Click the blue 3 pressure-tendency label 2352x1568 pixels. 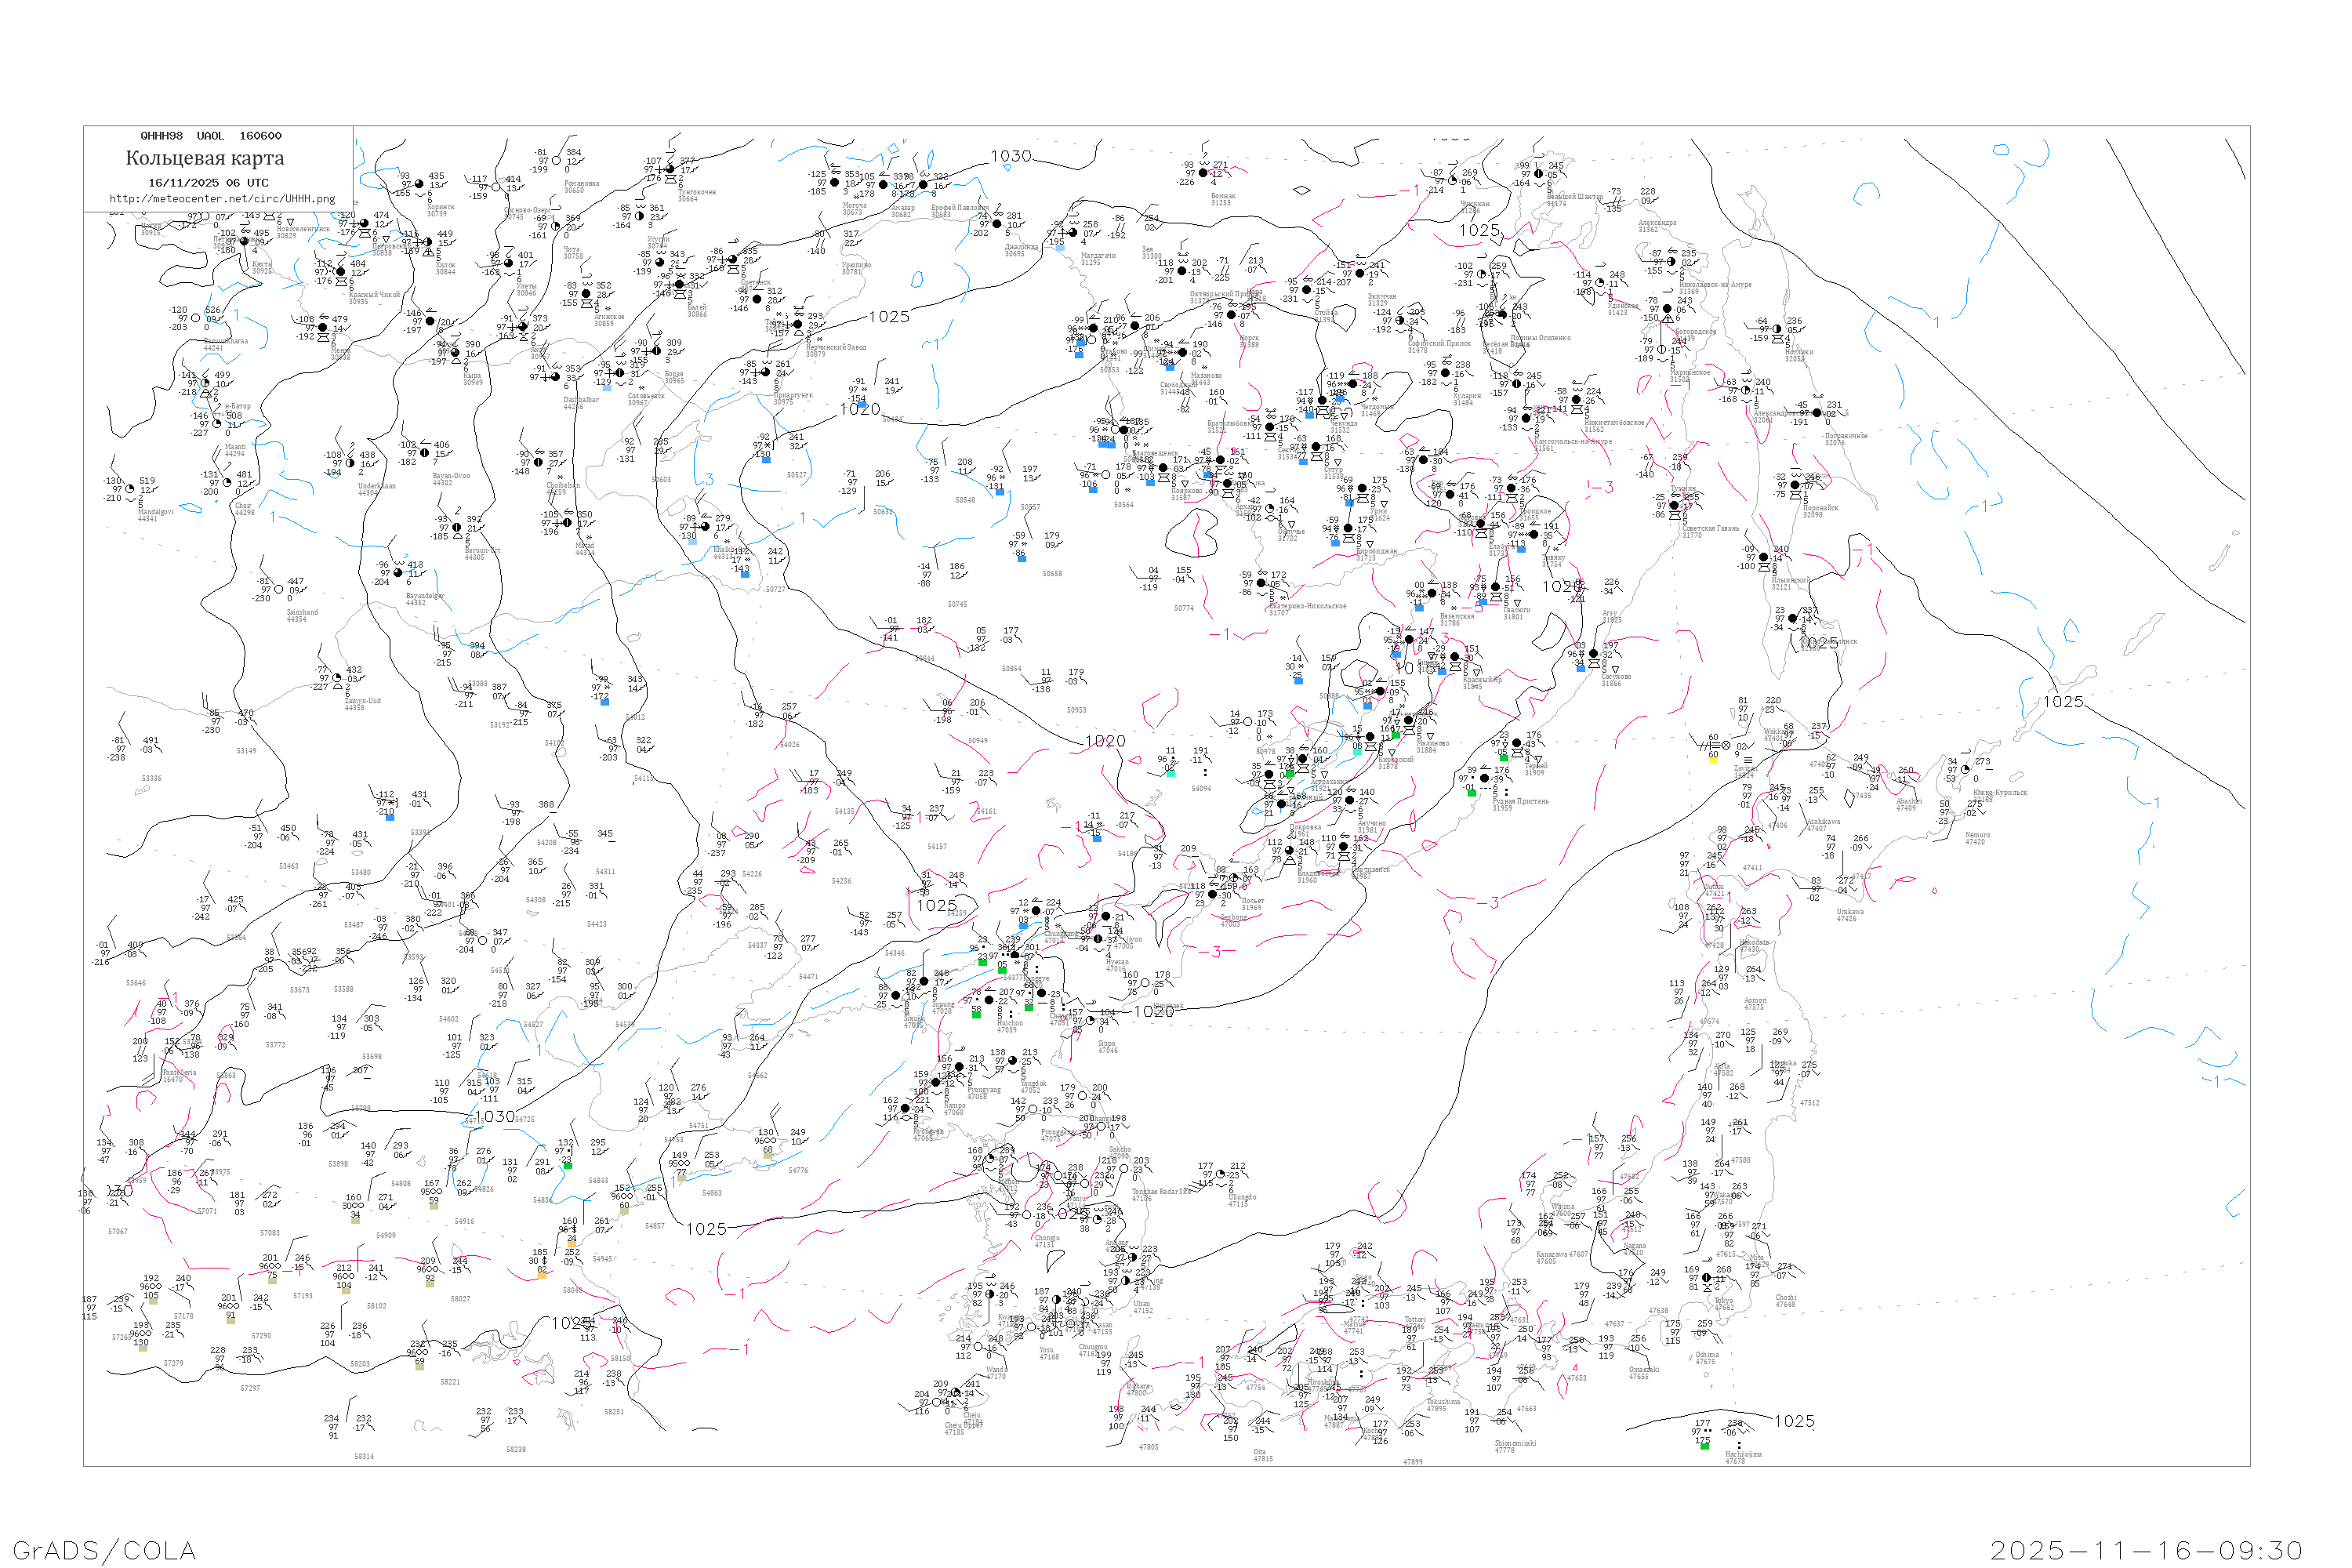pyautogui.click(x=709, y=479)
